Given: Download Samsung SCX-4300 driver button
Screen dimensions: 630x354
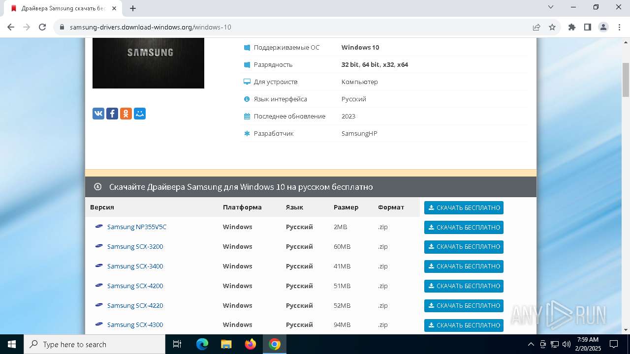Looking at the screenshot, I should pyautogui.click(x=464, y=325).
